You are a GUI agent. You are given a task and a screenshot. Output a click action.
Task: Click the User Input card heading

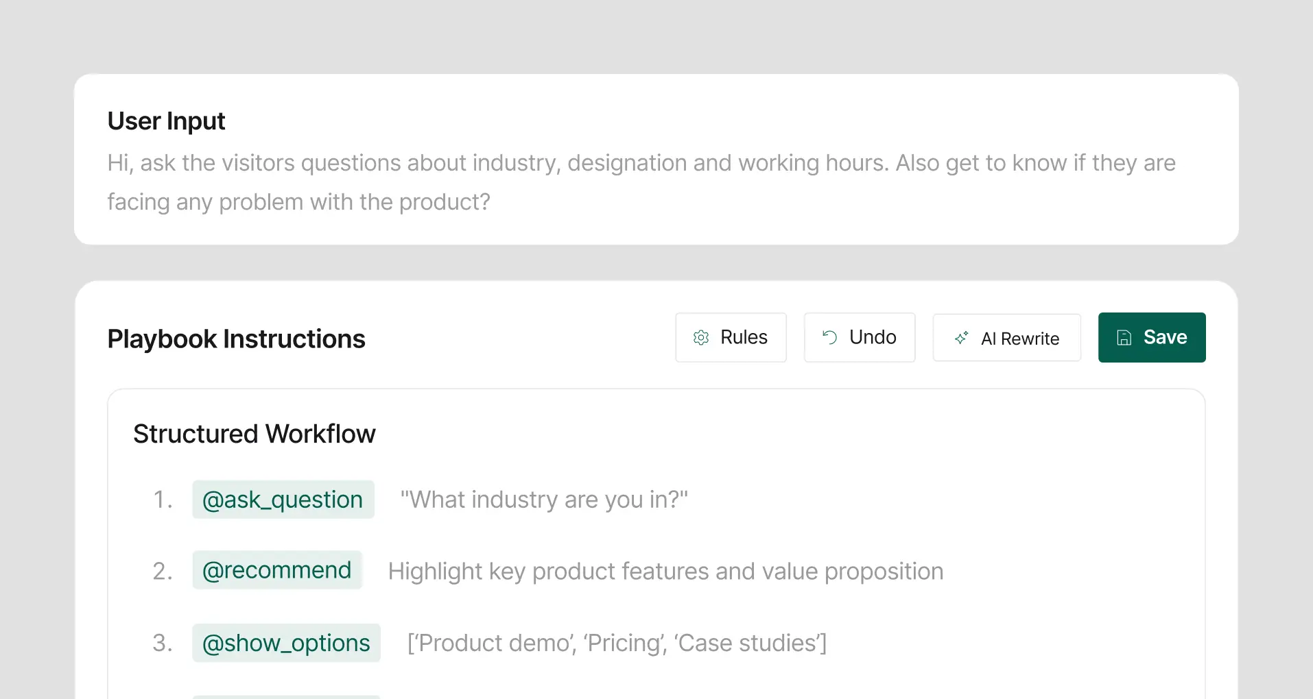click(165, 121)
